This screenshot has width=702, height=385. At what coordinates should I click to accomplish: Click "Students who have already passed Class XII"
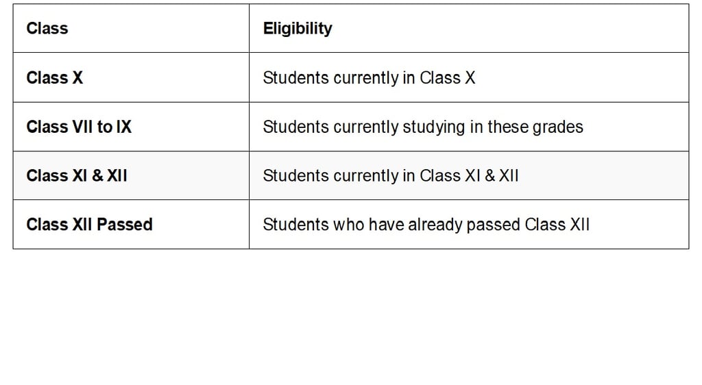point(426,225)
